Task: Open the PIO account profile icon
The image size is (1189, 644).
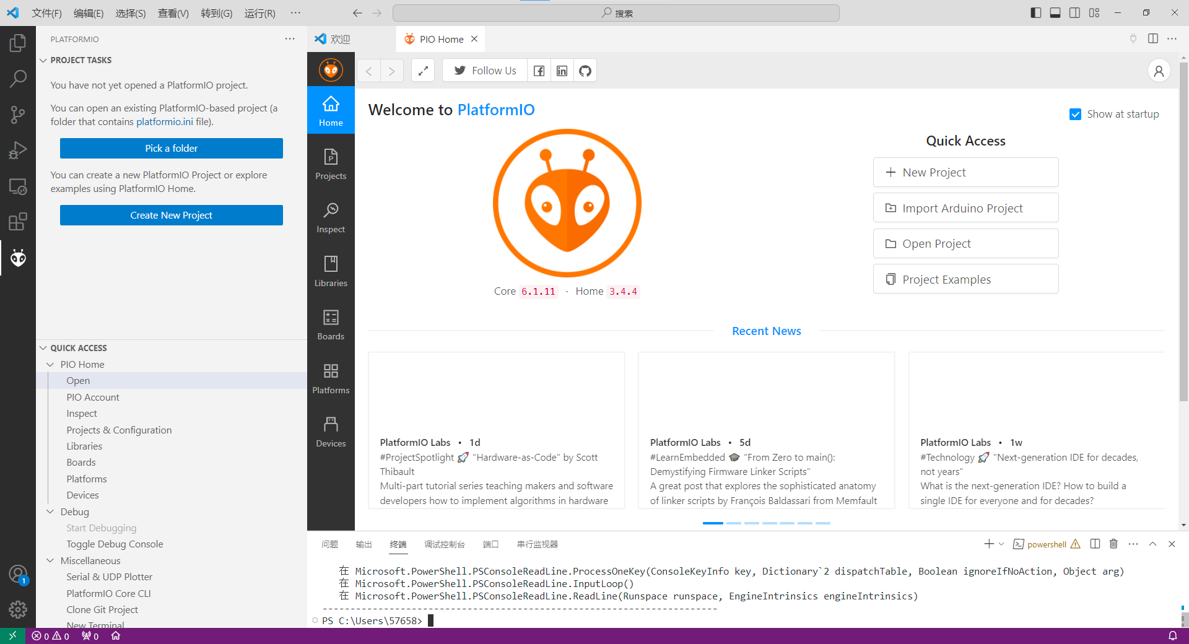Action: (x=1159, y=71)
